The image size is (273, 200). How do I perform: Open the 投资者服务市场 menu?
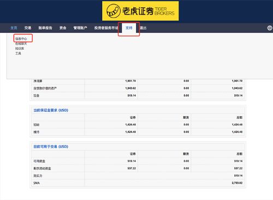[106, 28]
